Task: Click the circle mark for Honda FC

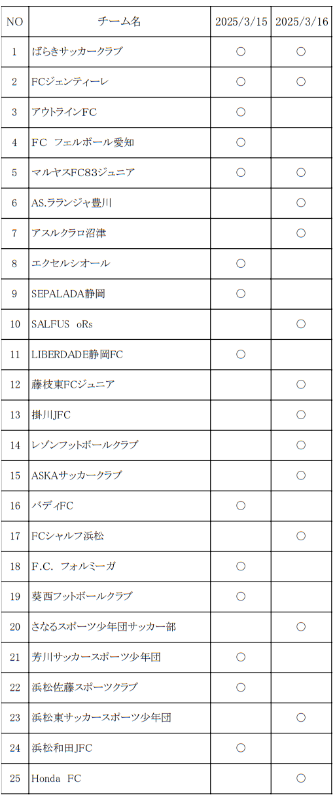Action: (x=301, y=779)
